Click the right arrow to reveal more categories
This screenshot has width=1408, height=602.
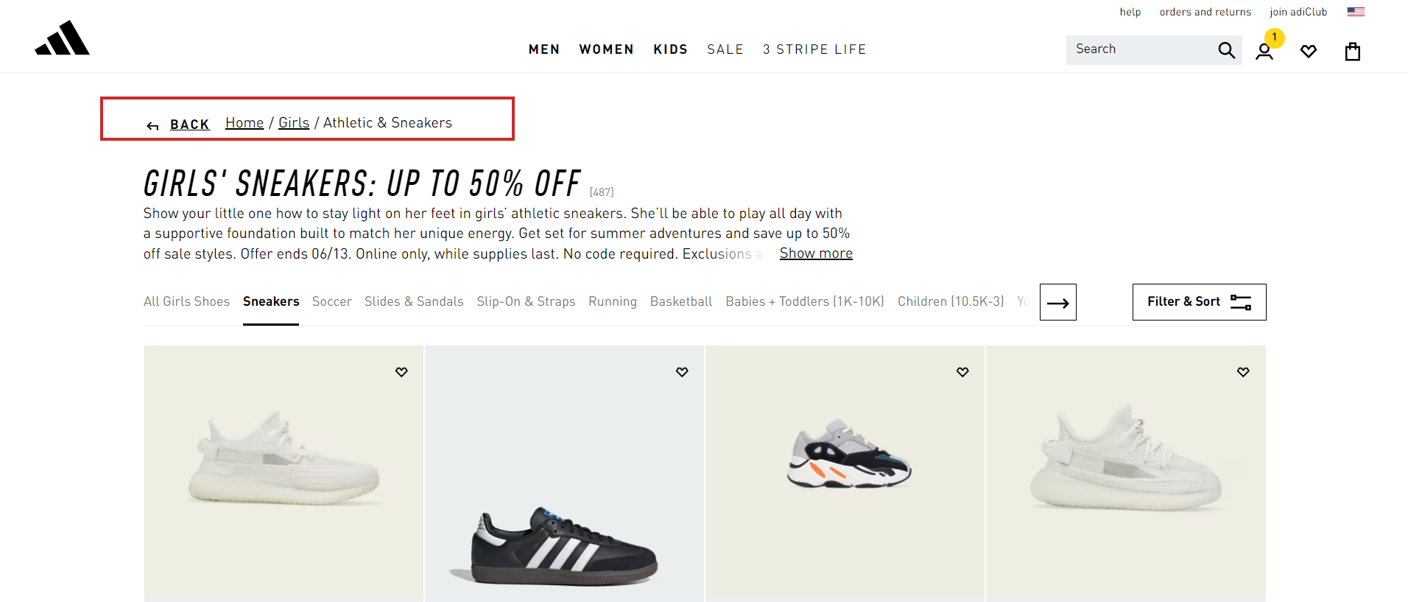coord(1057,301)
